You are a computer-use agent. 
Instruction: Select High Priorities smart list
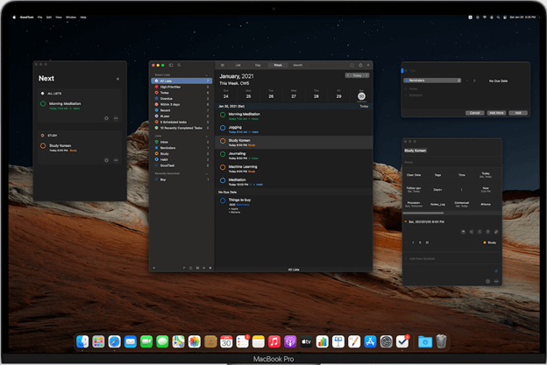coord(181,87)
